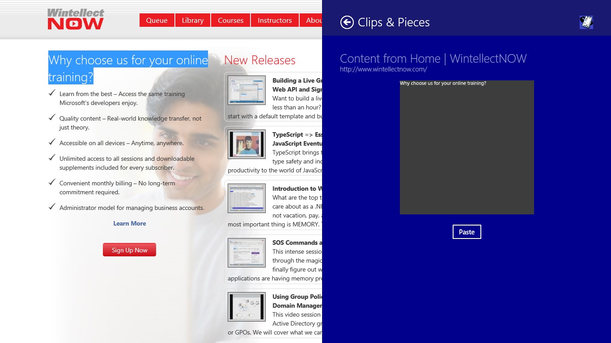Click the 'Administrator model' bullet text
This screenshot has width=611, height=343.
(132, 208)
